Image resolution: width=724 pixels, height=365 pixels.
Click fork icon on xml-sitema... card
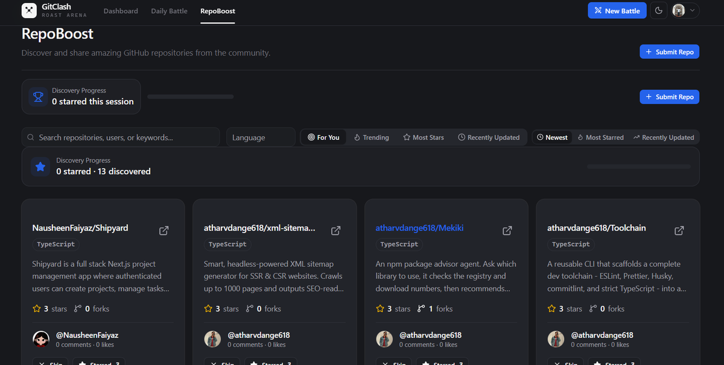(x=250, y=308)
